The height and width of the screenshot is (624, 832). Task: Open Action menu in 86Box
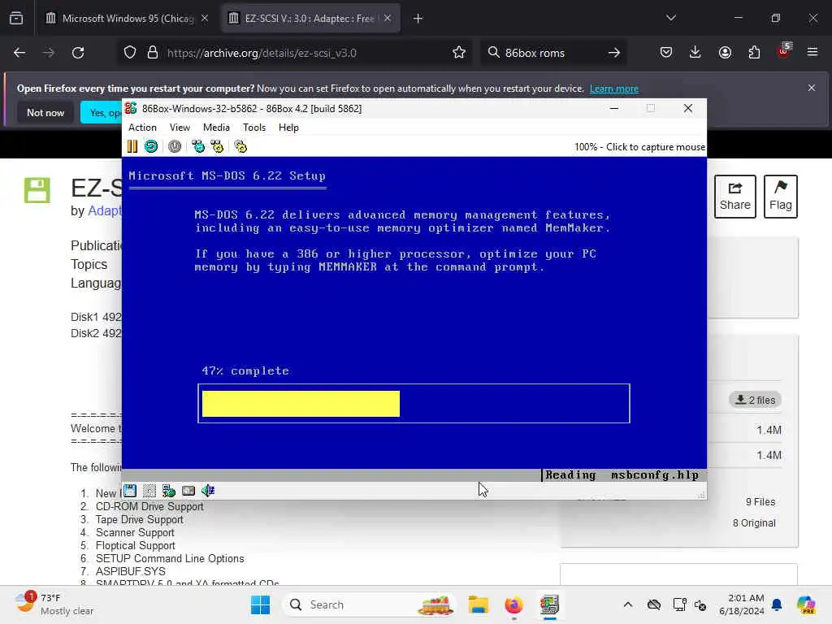(142, 128)
